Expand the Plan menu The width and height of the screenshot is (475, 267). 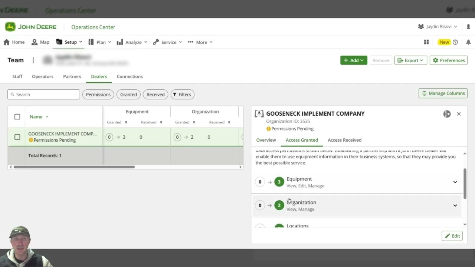(99, 42)
